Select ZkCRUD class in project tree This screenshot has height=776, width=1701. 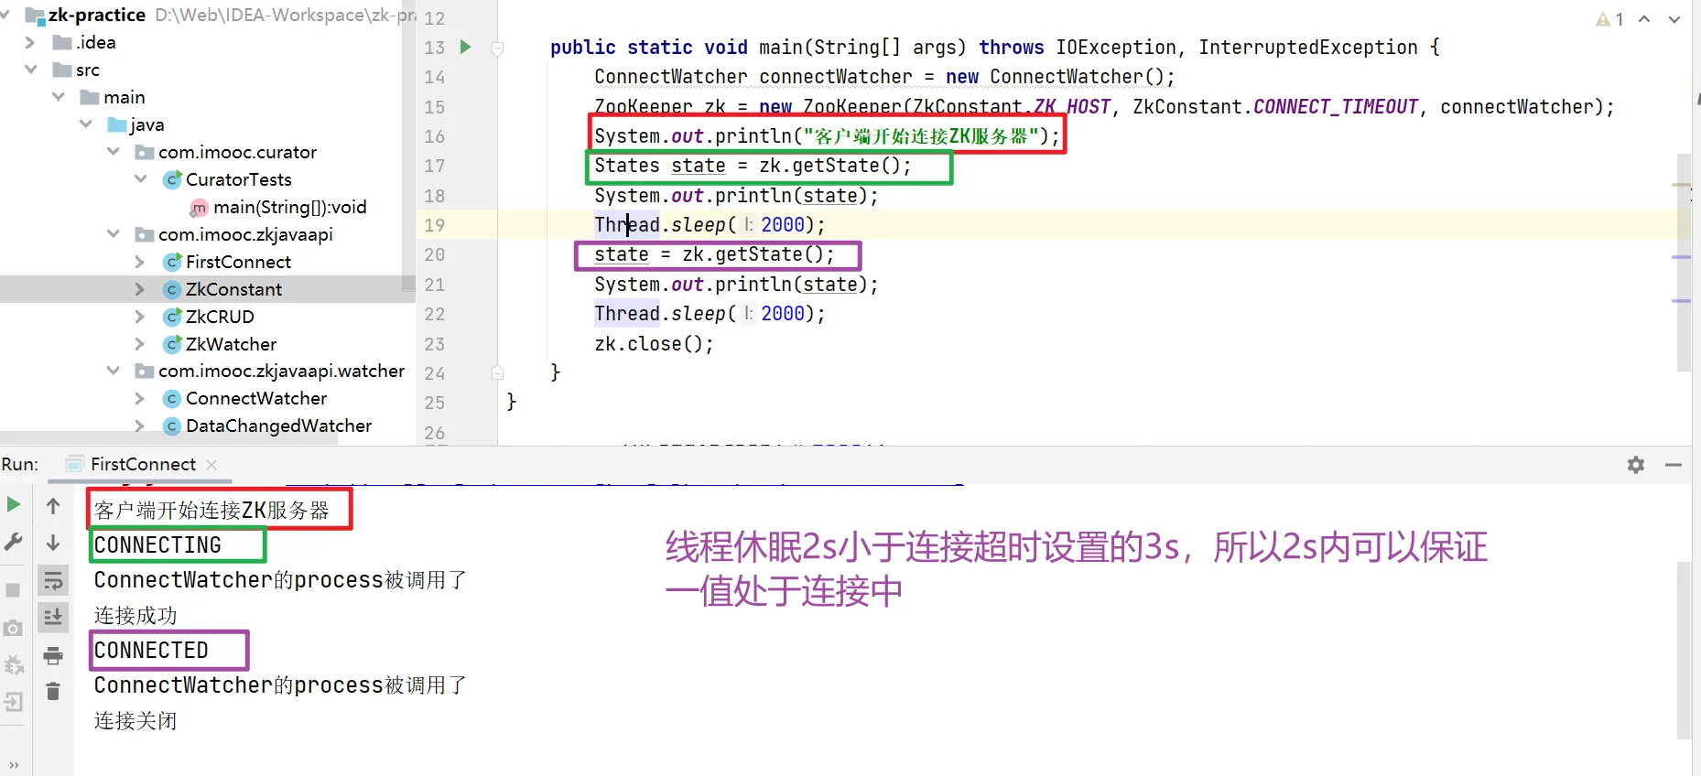point(220,317)
